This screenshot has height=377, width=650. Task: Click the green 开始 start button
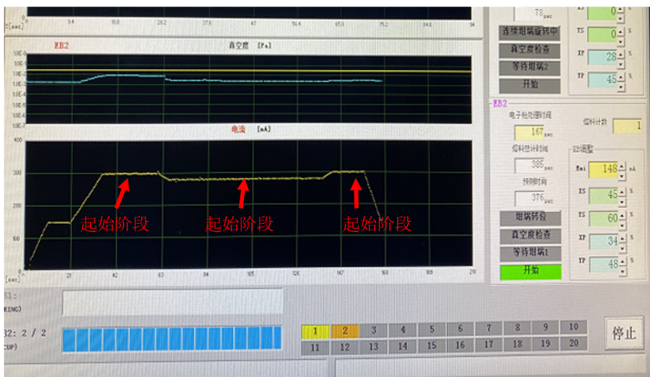tap(530, 270)
